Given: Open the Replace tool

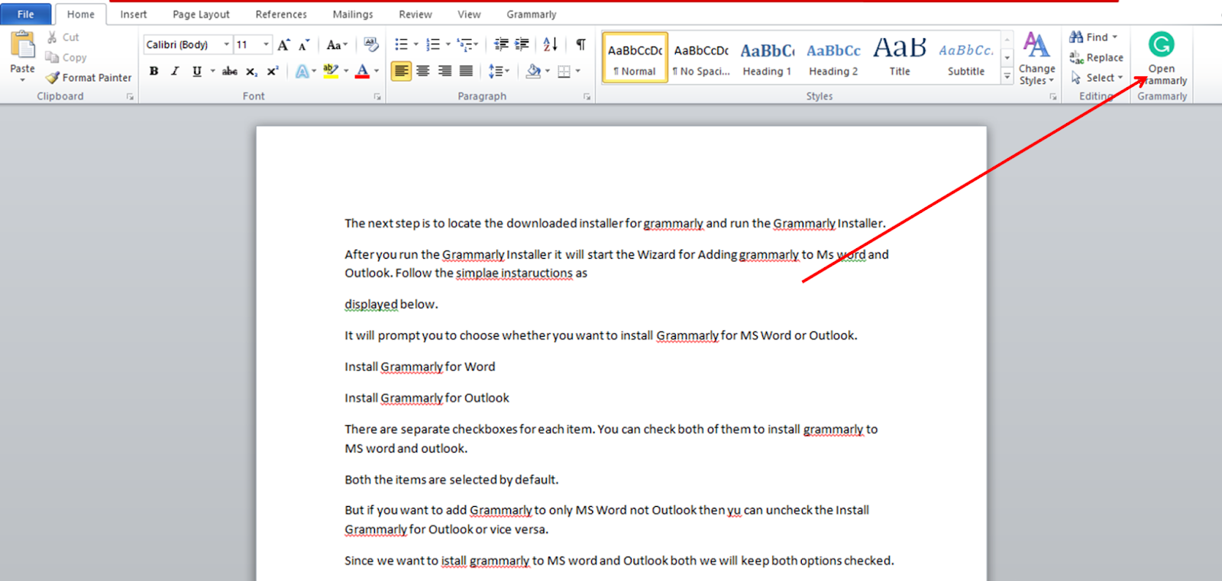Looking at the screenshot, I should 1096,57.
